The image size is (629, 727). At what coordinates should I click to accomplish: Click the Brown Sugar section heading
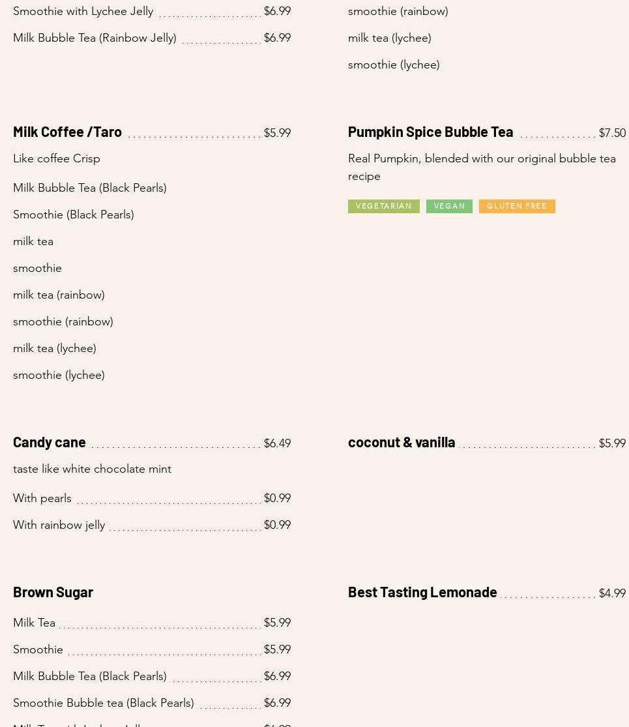(x=53, y=592)
